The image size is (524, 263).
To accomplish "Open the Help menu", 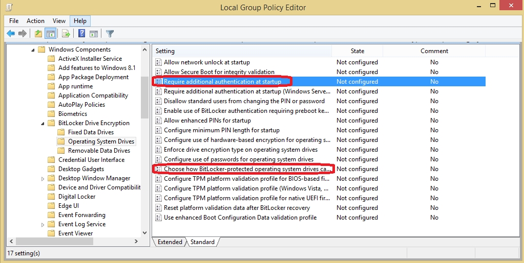I will coord(80,20).
